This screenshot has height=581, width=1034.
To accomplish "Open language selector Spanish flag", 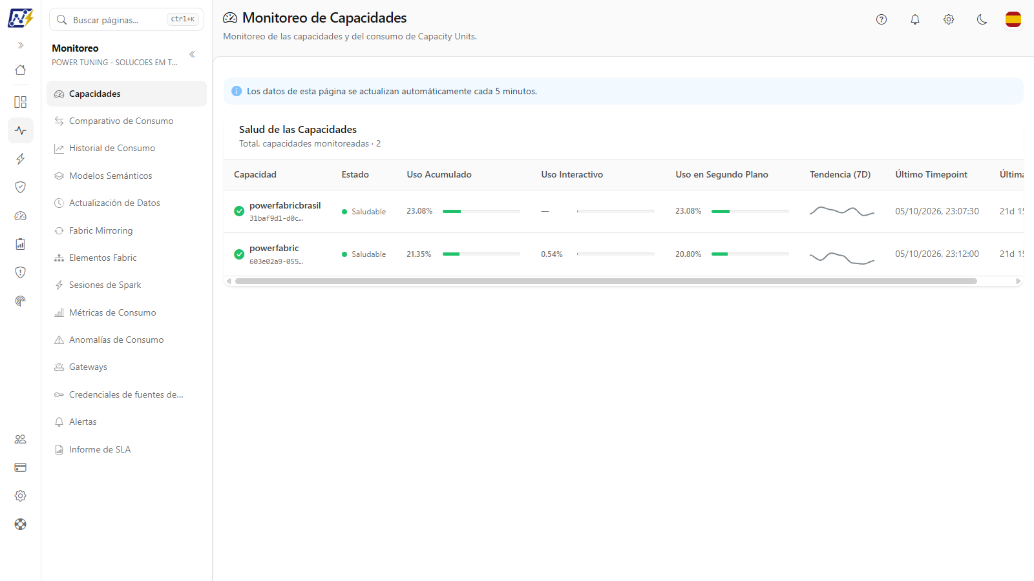I will 1013,19.
